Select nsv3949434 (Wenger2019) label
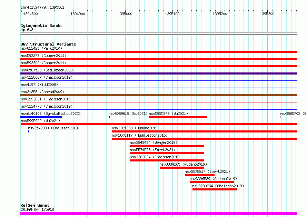Image resolution: width=307 pixels, height=217 pixels. (153, 142)
